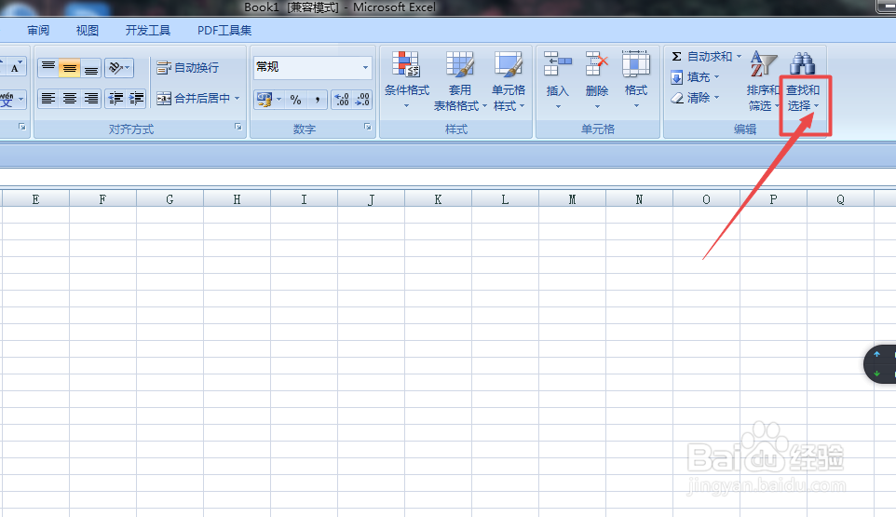Open the 填充 fill menu

tap(695, 77)
